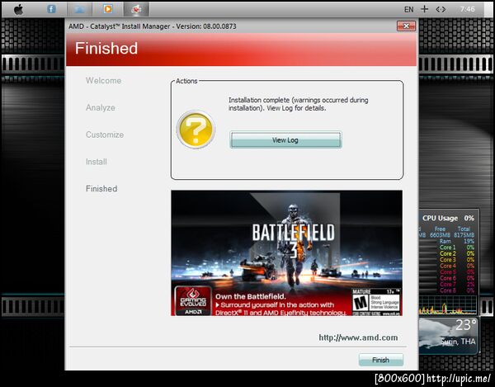Select the Finished step in sidebar
Image resolution: width=495 pixels, height=387 pixels.
pos(101,189)
